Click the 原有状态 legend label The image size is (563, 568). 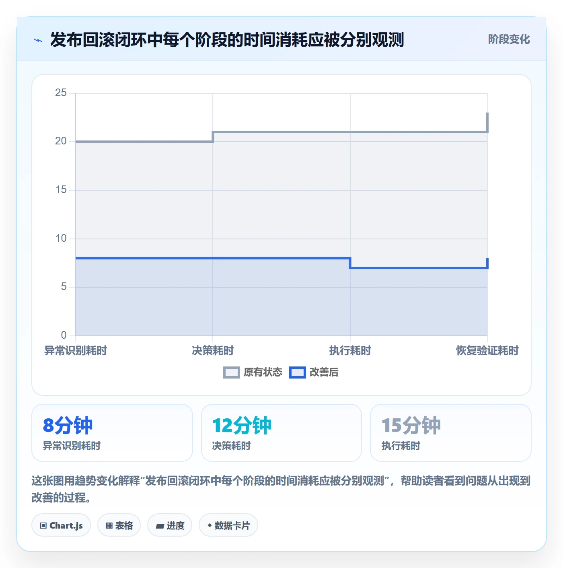pyautogui.click(x=263, y=372)
